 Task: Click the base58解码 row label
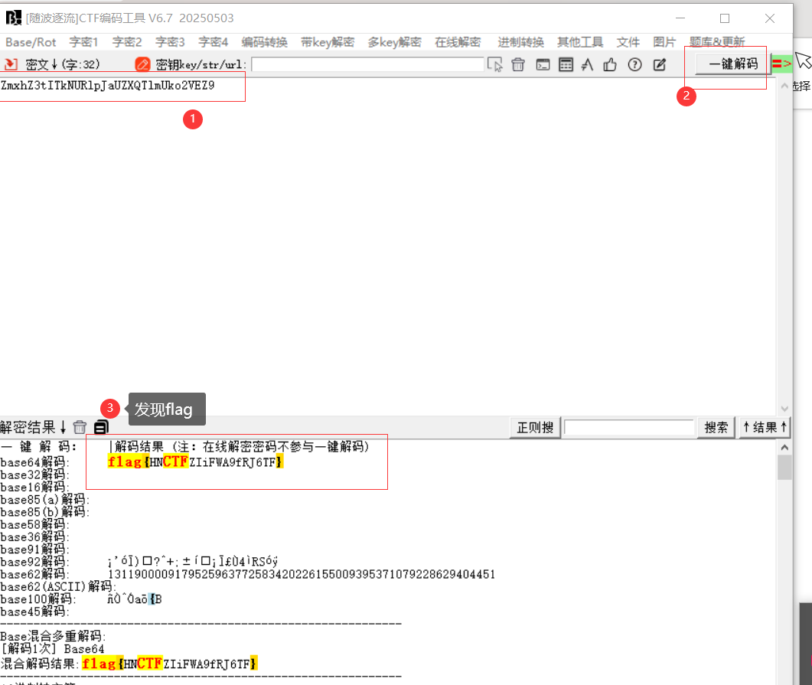pyautogui.click(x=34, y=524)
